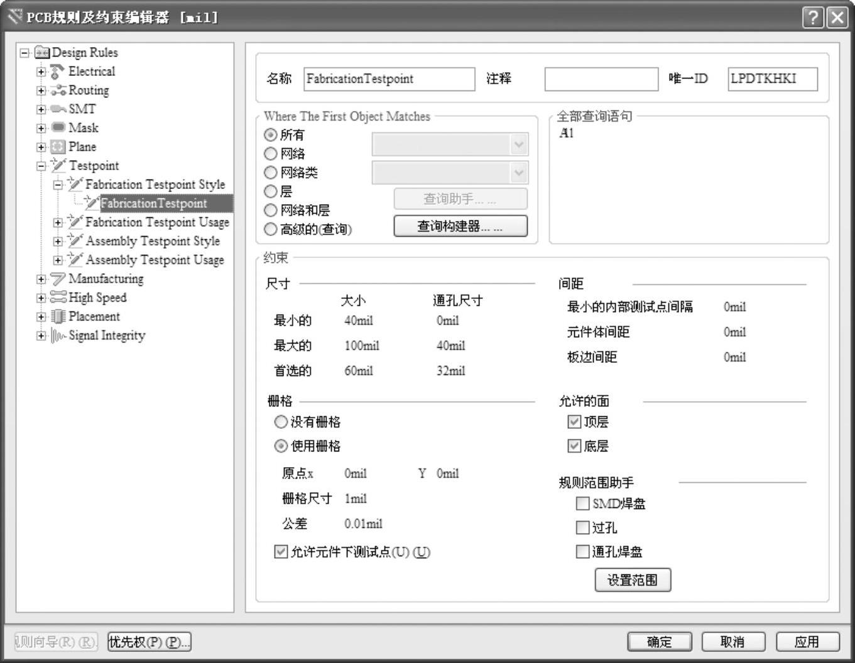855x663 pixels.
Task: Click the 查询构建器 button
Action: click(x=460, y=226)
